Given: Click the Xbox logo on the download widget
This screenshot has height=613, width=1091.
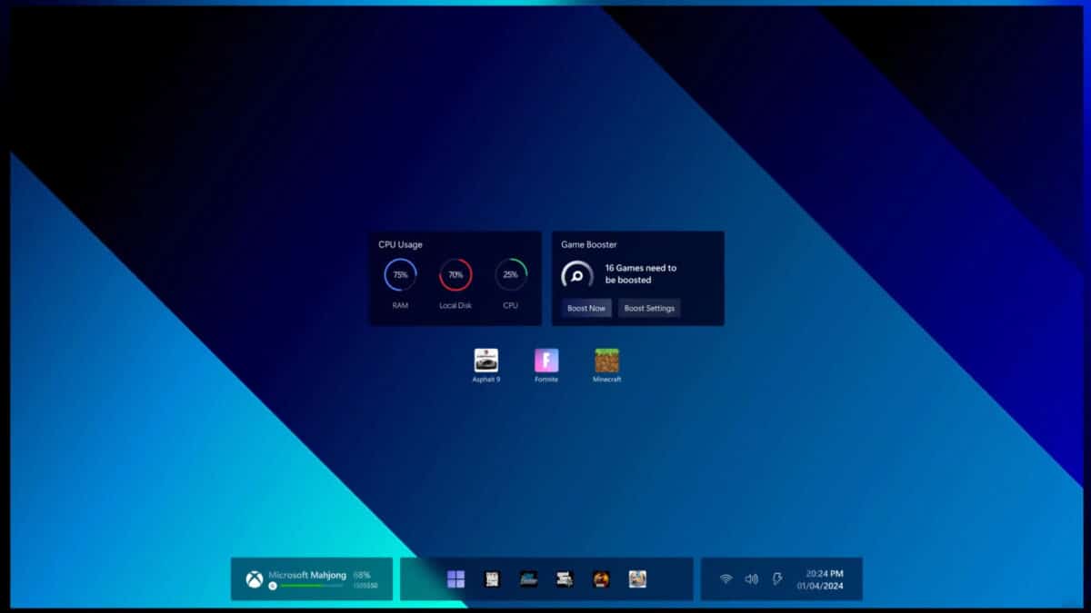Looking at the screenshot, I should (255, 578).
